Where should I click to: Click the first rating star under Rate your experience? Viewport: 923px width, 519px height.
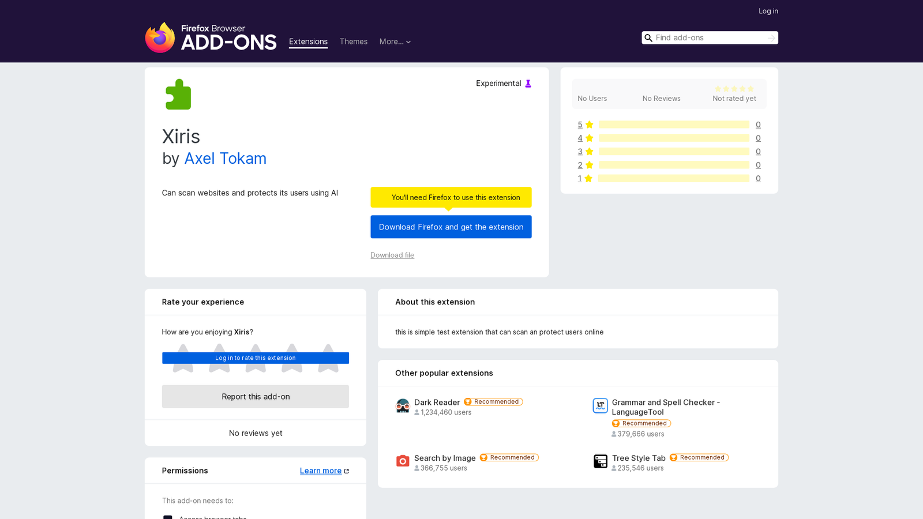[183, 358]
